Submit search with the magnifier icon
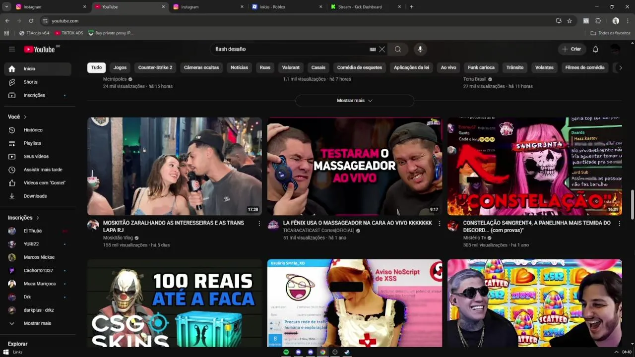 (398, 49)
